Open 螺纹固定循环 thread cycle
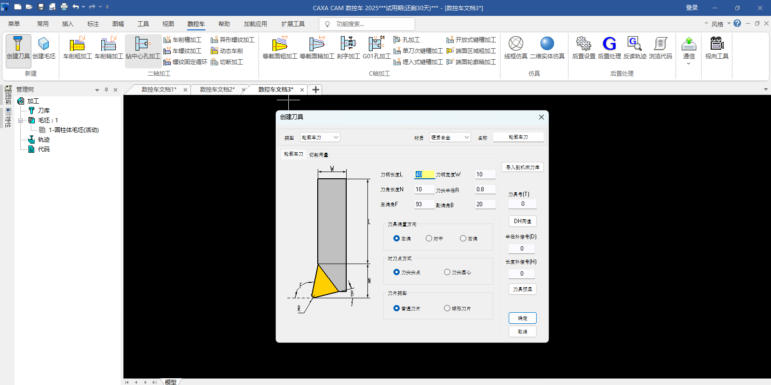 tap(186, 62)
